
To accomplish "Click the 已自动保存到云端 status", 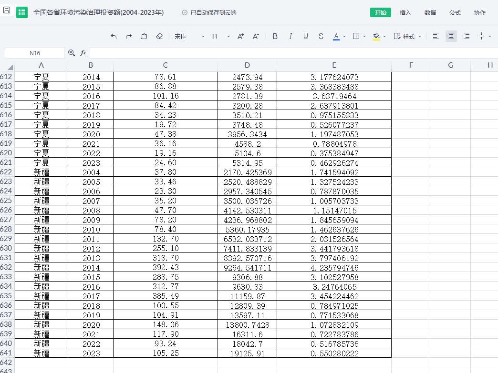I will 209,13.
